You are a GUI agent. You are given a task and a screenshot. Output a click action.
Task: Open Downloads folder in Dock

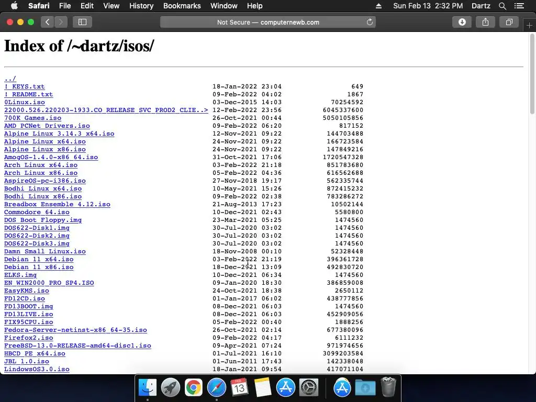click(x=365, y=388)
